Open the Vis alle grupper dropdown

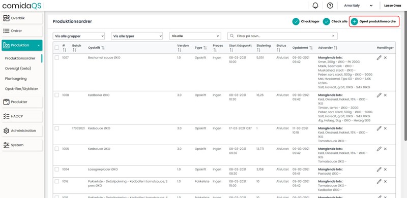[79, 36]
